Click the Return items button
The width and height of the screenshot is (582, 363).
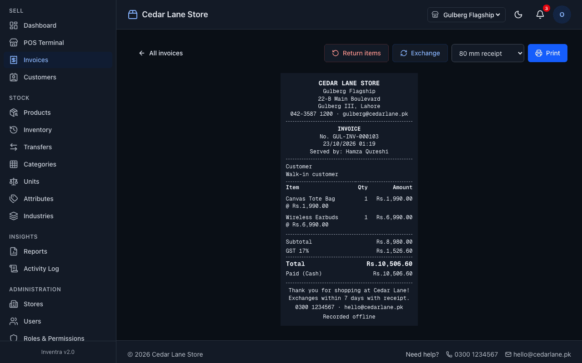pyautogui.click(x=356, y=53)
